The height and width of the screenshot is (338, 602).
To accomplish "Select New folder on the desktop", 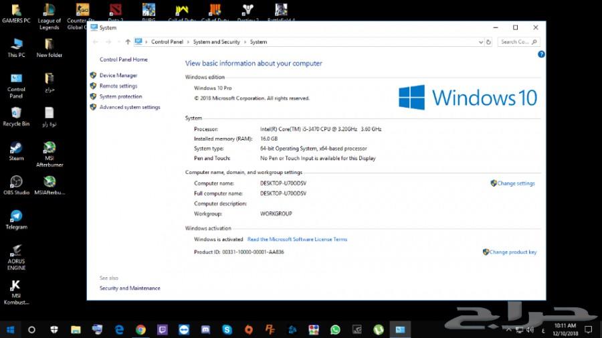I will [49, 48].
